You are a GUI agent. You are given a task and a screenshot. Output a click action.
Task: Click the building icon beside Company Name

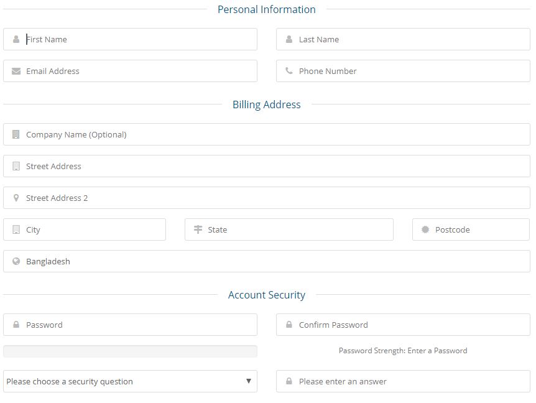pos(16,134)
